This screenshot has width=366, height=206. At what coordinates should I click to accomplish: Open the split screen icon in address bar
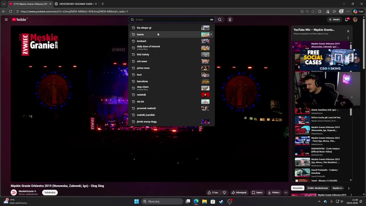point(302,11)
